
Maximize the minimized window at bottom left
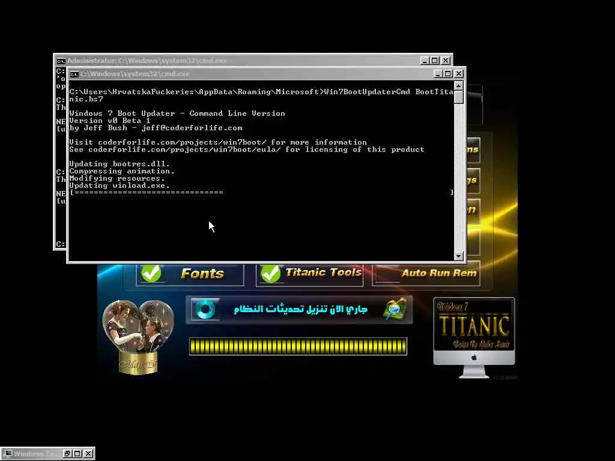[x=77, y=454]
